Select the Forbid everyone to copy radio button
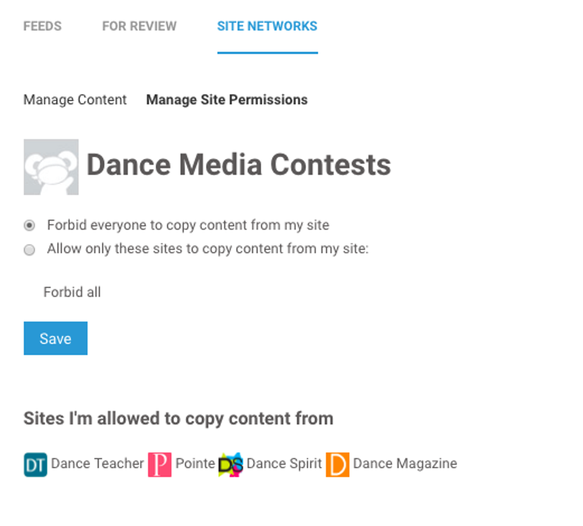This screenshot has height=526, width=583. pyautogui.click(x=29, y=226)
